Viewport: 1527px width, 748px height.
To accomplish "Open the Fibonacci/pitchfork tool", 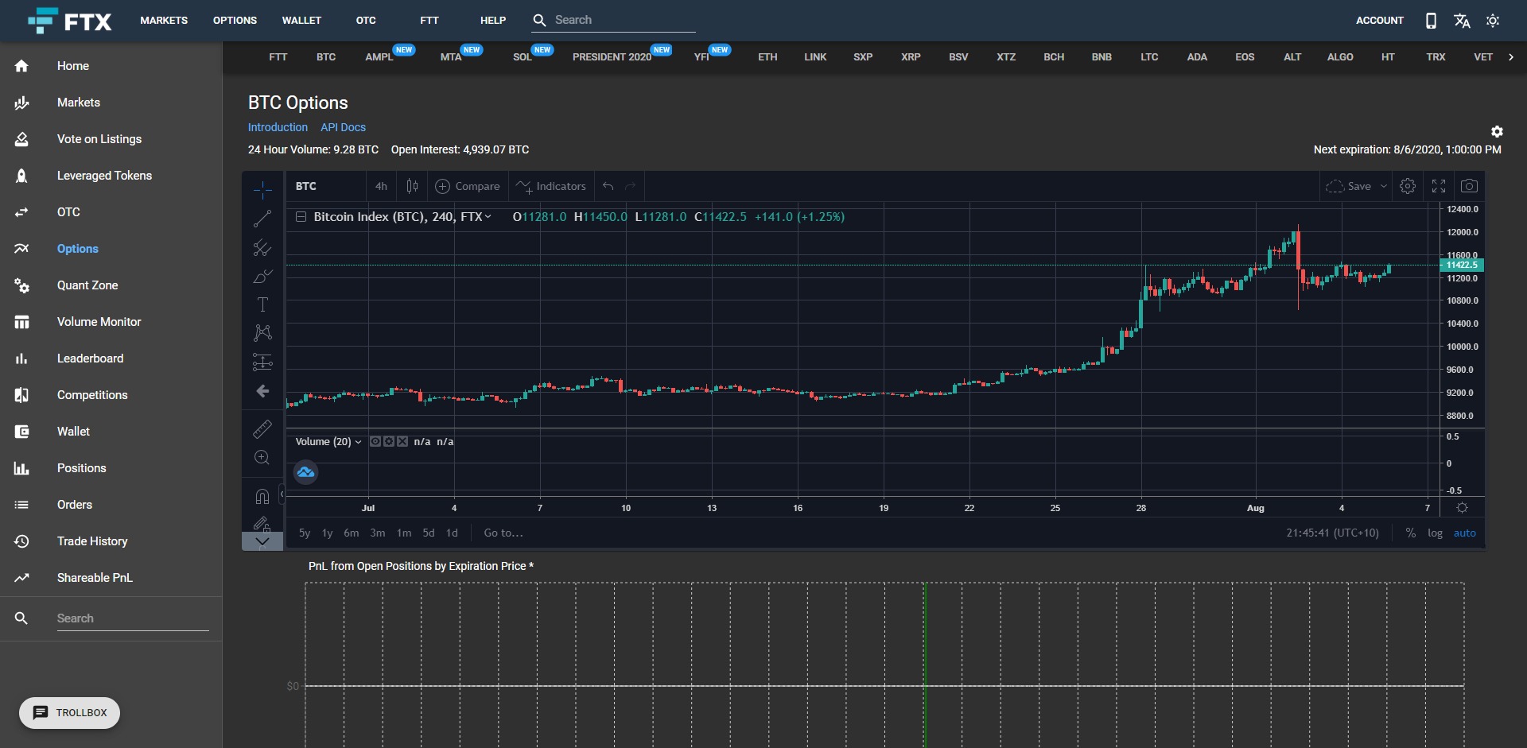I will 262,248.
